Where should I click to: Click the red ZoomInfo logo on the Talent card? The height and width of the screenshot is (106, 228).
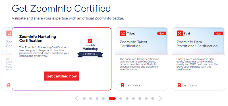123,33
